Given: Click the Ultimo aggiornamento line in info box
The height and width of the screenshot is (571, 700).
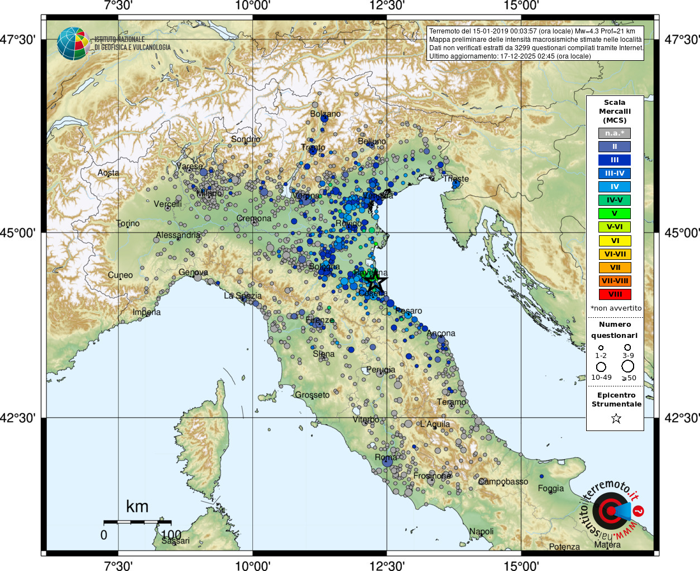Looking at the screenshot, I should pyautogui.click(x=510, y=56).
